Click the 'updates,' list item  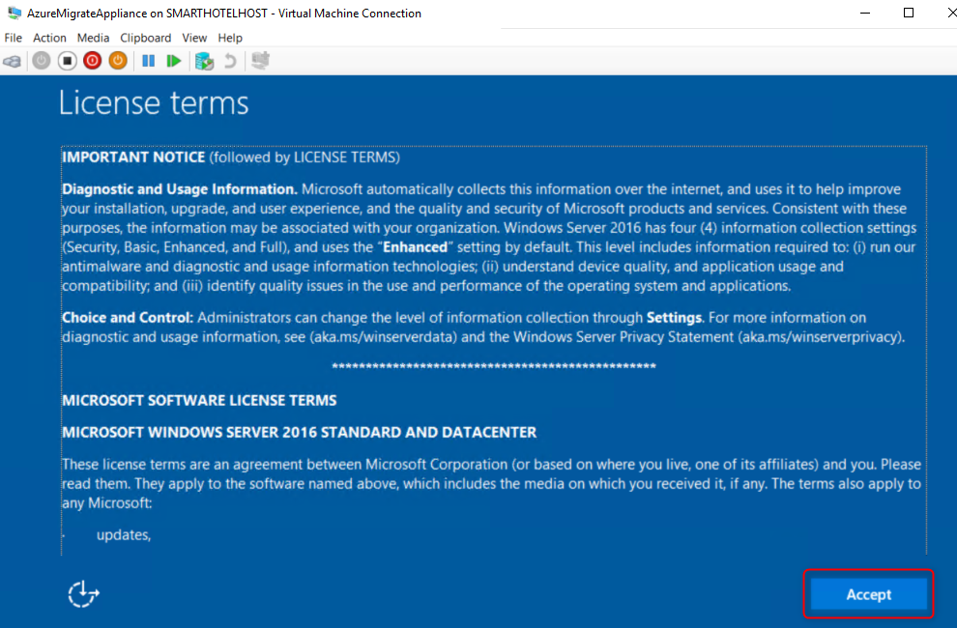[124, 534]
